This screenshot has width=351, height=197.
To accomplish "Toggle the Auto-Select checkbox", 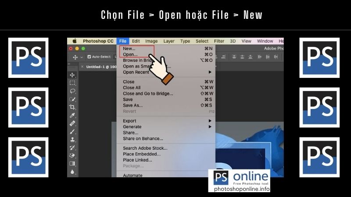I will click(x=89, y=57).
